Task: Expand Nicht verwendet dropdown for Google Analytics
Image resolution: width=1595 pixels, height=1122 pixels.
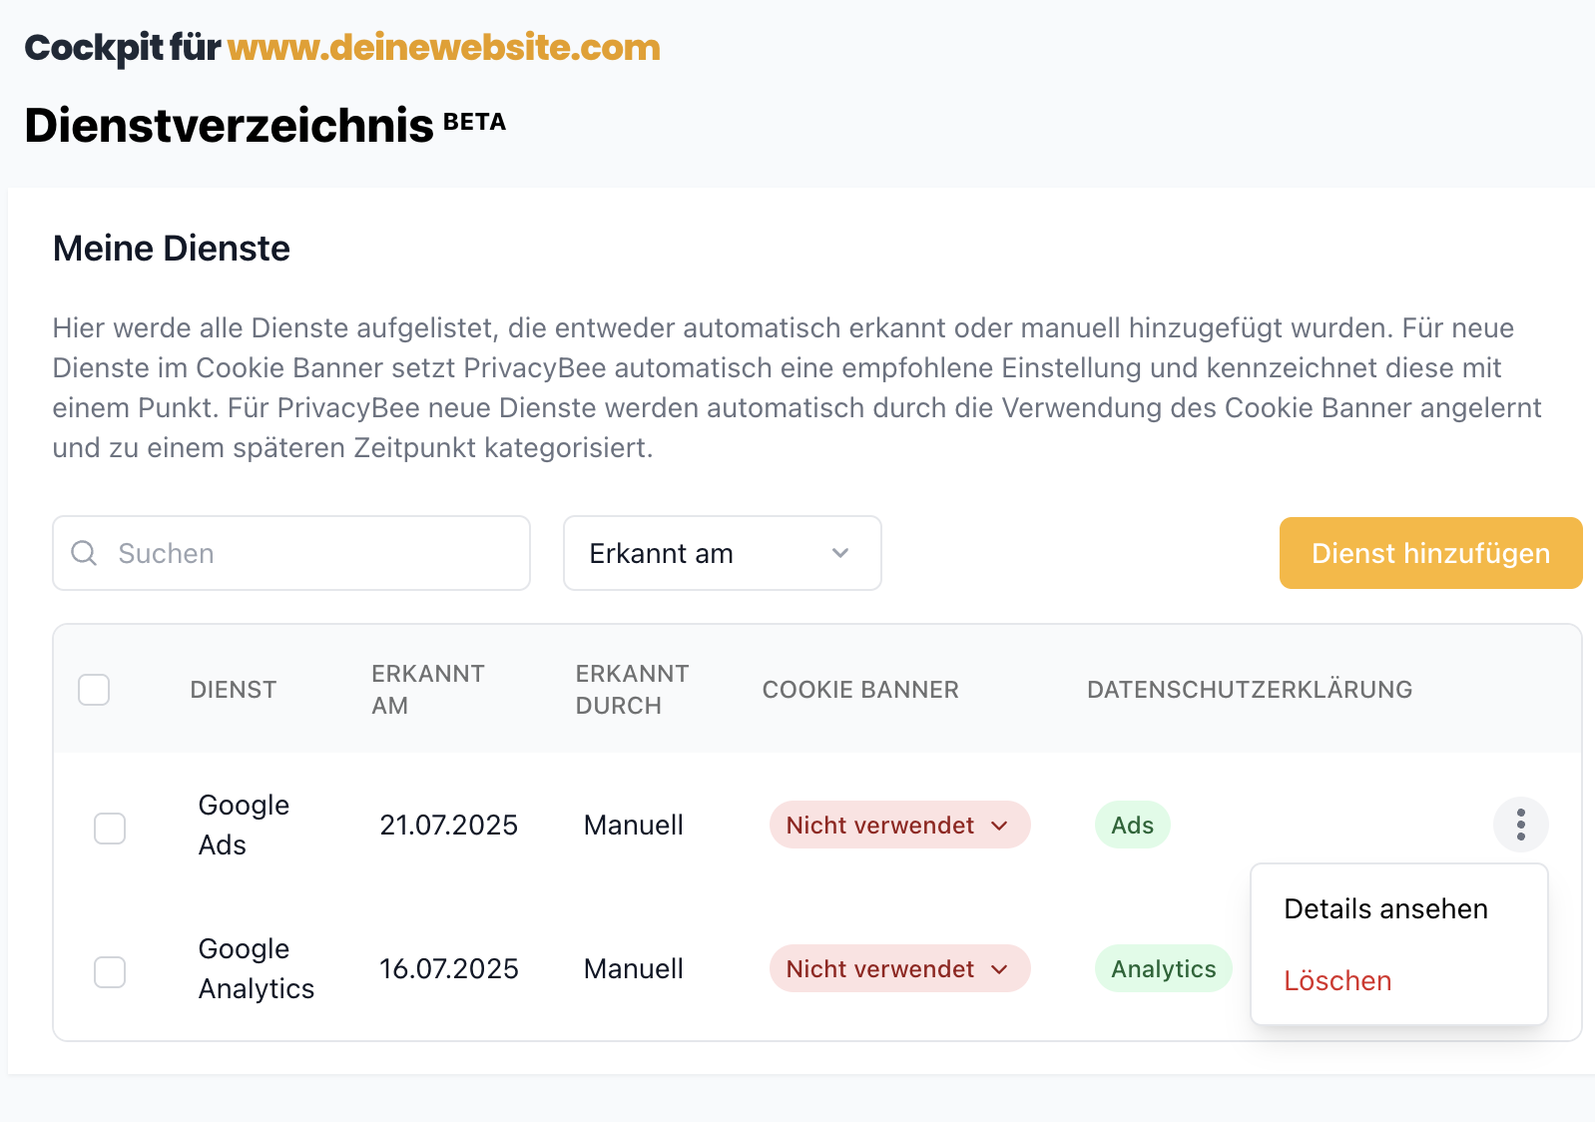Action: coord(898,969)
